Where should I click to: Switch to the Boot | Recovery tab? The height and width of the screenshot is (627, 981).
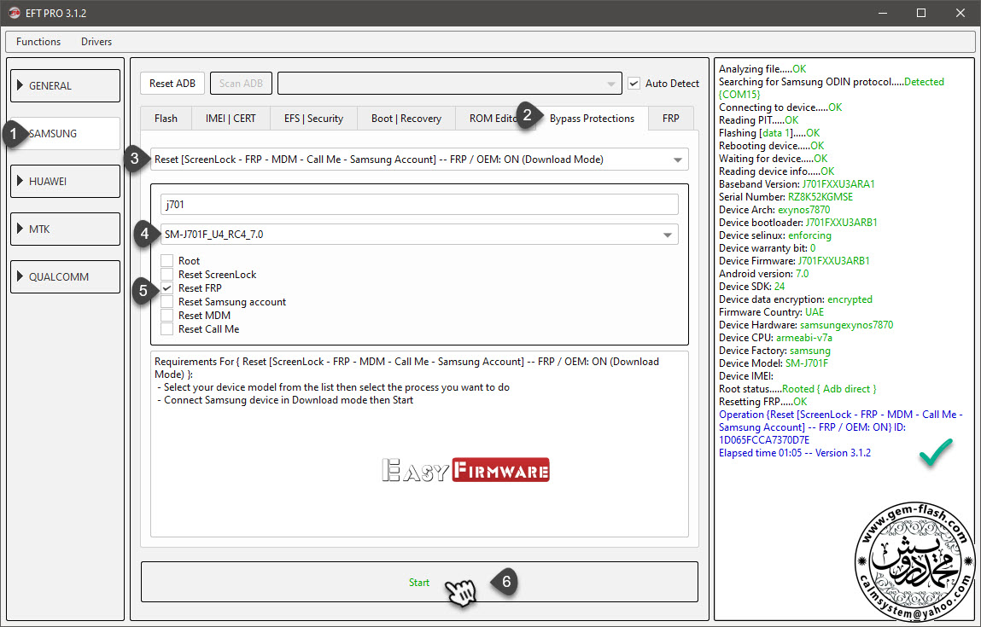click(x=406, y=118)
